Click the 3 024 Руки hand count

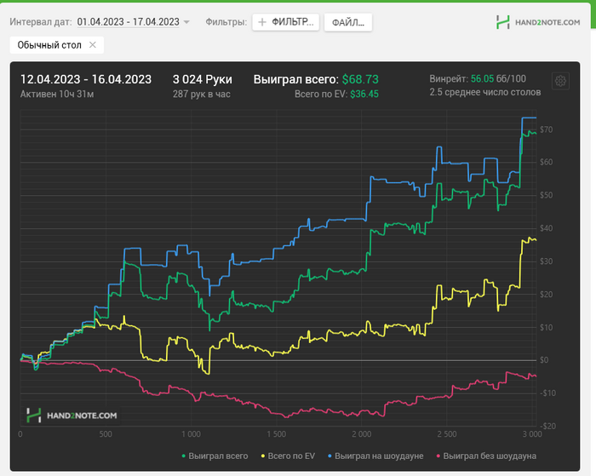pyautogui.click(x=203, y=79)
